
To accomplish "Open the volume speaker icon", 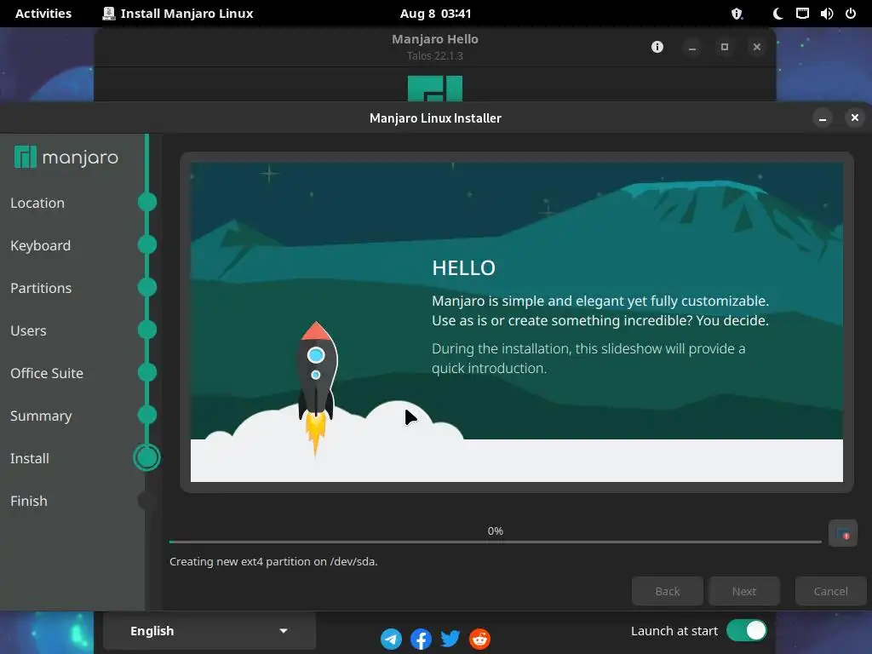I will click(826, 14).
